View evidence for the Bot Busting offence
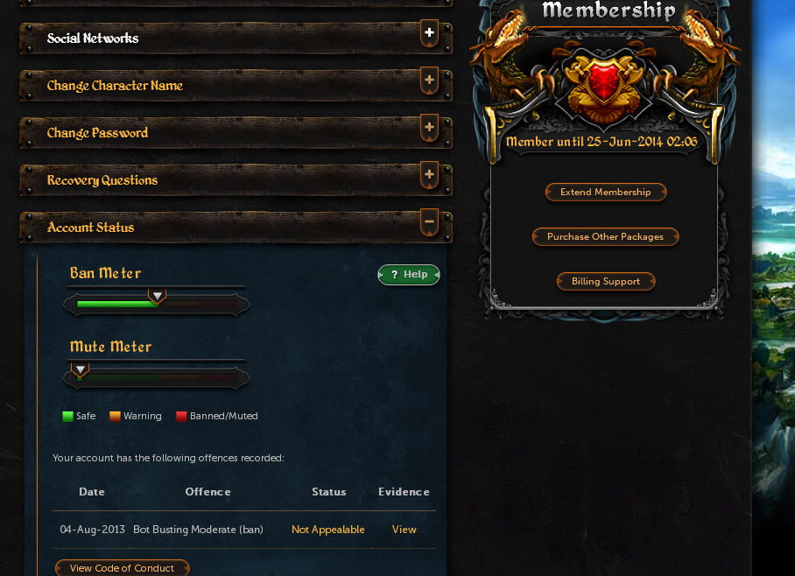This screenshot has height=576, width=795. [405, 530]
